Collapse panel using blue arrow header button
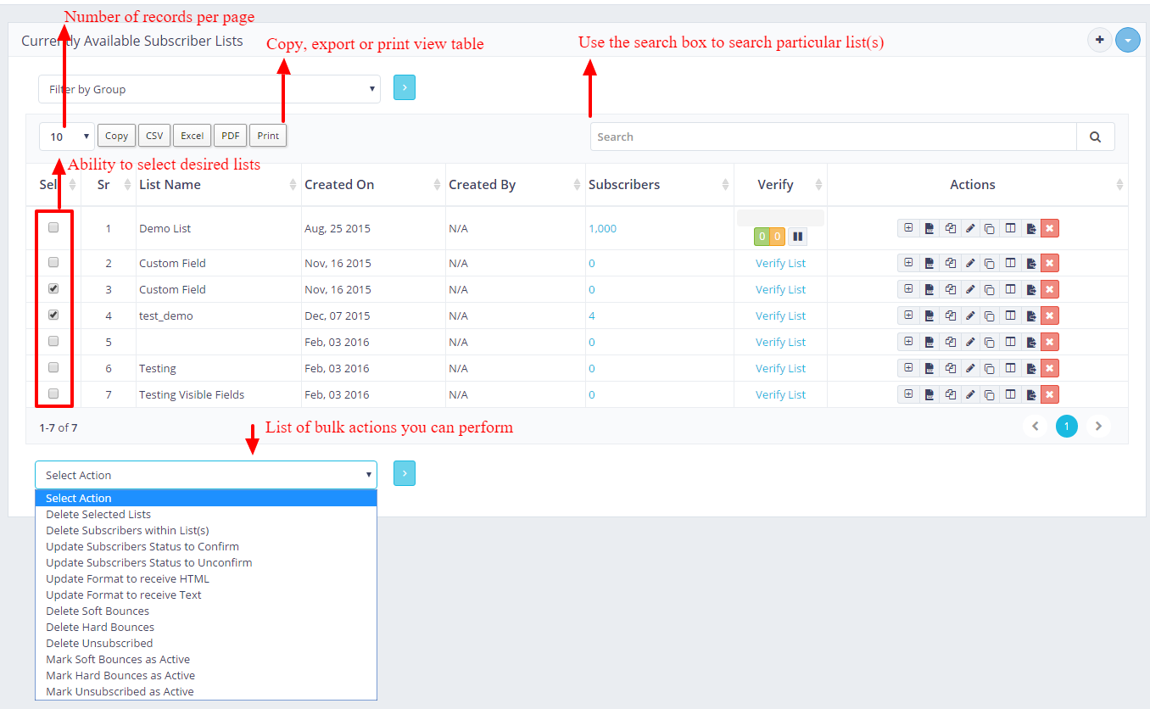 point(1127,40)
